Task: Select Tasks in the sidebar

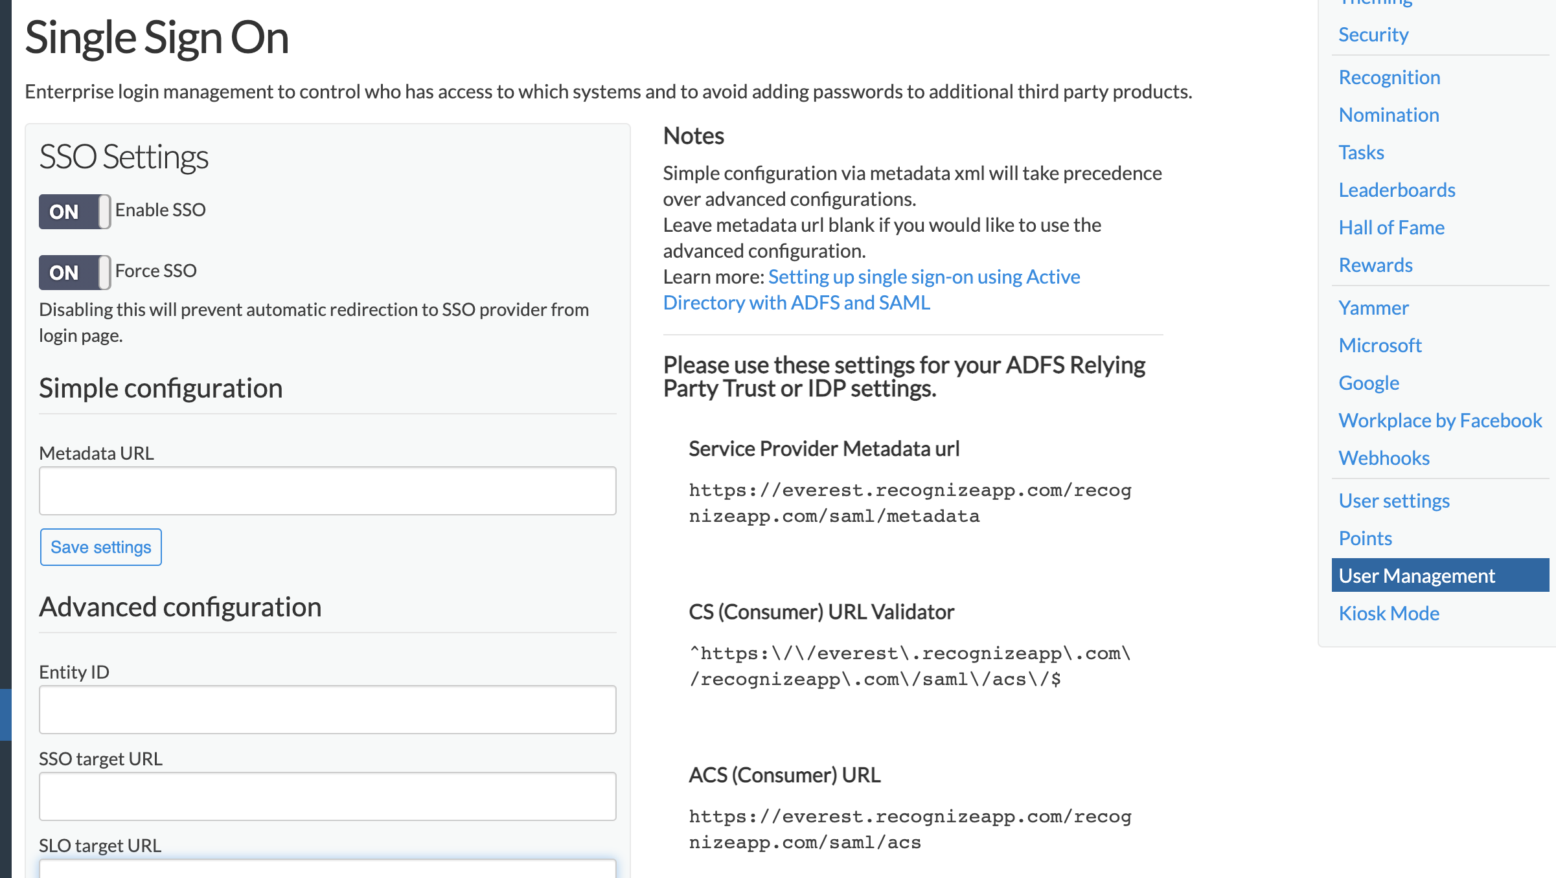Action: coord(1361,152)
